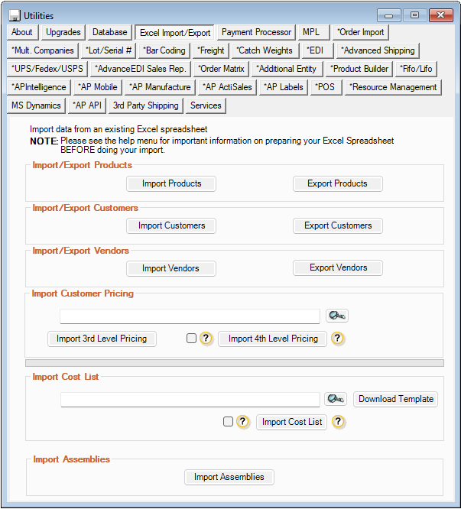Enable the checkbox in Import Cost List section

(228, 421)
